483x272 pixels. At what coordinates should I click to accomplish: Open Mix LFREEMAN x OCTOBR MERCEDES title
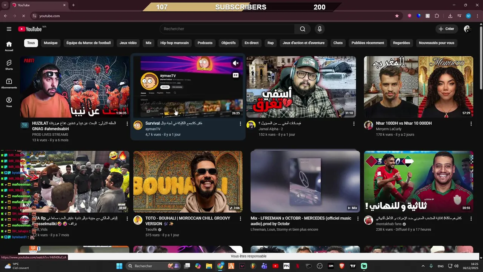[x=301, y=221]
